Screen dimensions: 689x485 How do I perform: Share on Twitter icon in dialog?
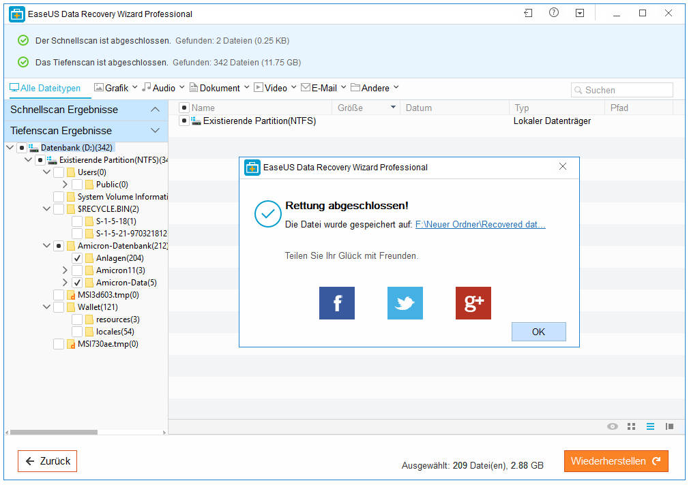tap(405, 303)
